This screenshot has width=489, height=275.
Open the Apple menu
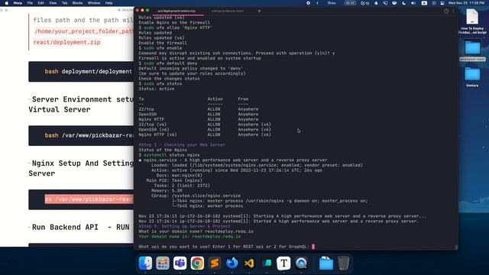pos(7,3)
